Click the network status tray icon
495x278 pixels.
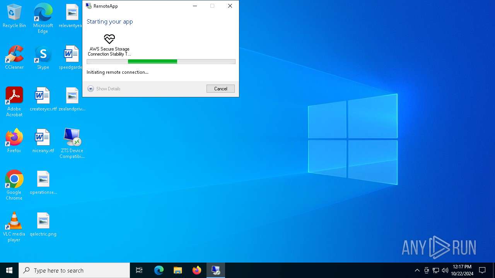(436, 270)
